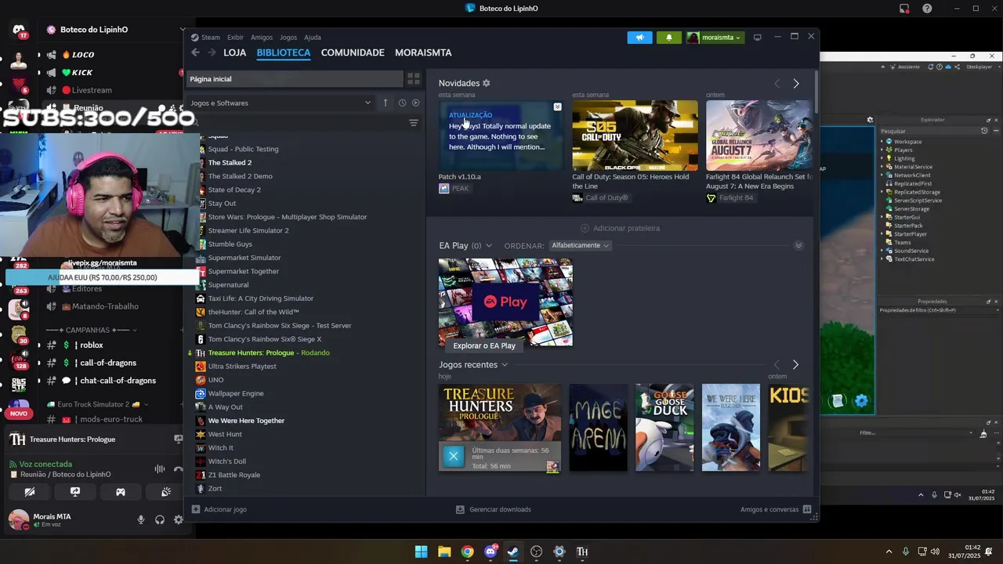
Task: Filter library by recent activity clock
Action: (x=402, y=103)
